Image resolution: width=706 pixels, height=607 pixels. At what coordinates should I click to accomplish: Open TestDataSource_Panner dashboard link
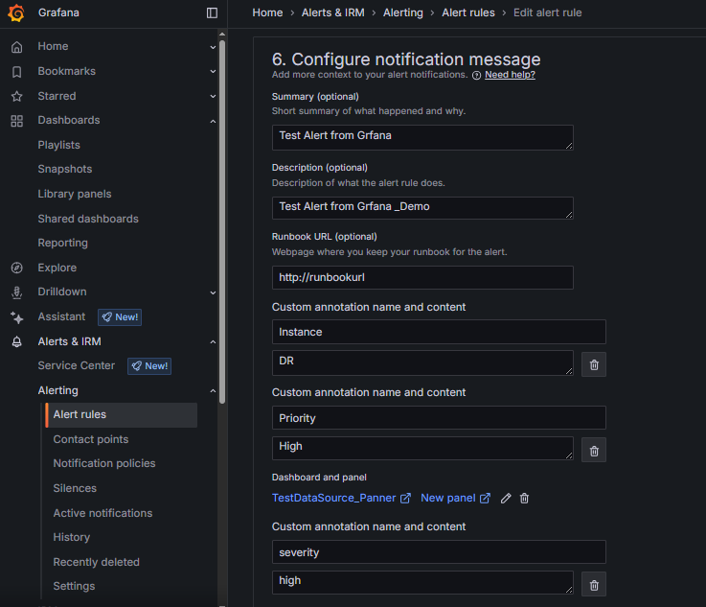341,498
